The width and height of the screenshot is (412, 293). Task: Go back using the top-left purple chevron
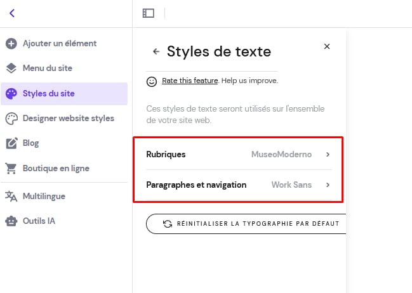click(x=11, y=13)
